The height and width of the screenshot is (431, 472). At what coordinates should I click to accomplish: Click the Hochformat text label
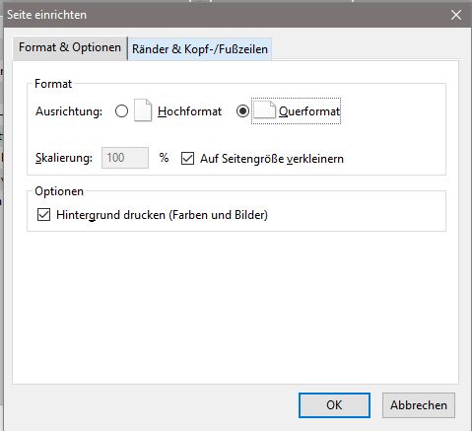[x=189, y=111]
